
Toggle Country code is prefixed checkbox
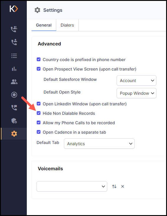[39, 59]
